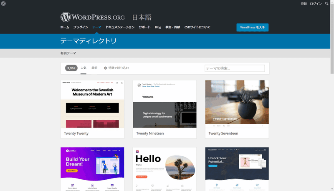Click テーマディレクトリ heading link
The height and width of the screenshot is (191, 334).
[89, 41]
